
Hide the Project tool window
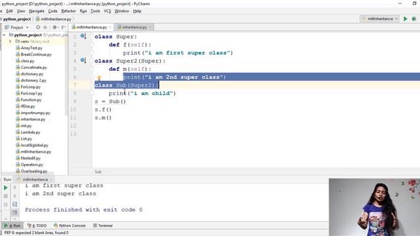[x=64, y=28]
